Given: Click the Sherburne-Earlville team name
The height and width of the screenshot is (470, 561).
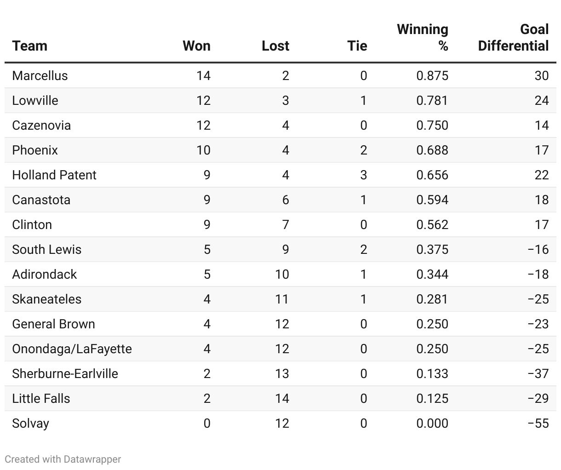Looking at the screenshot, I should click(65, 373).
